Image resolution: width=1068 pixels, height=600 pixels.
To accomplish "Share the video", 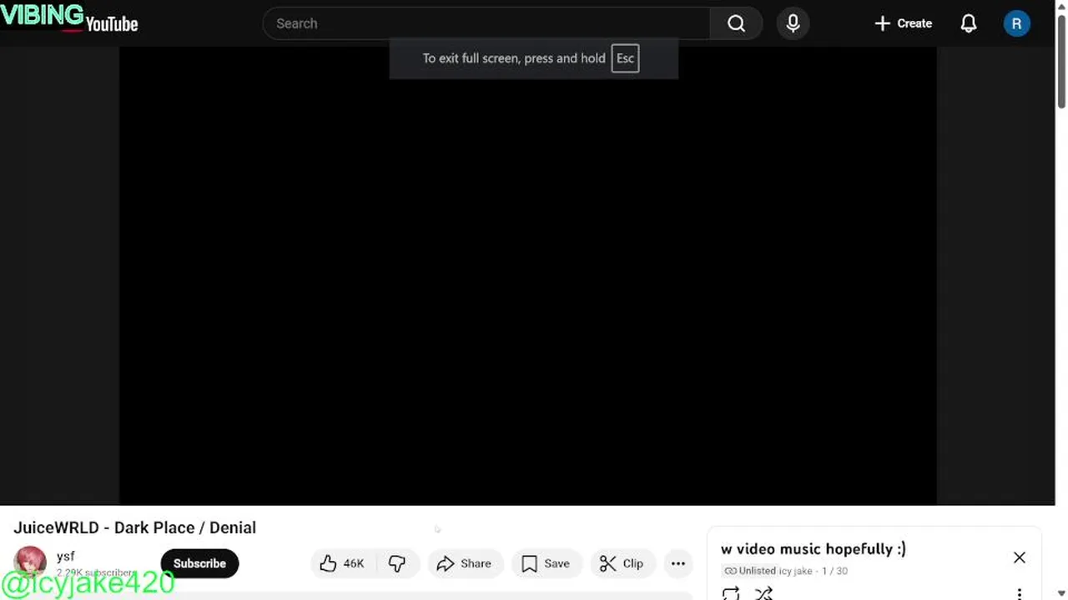I will [x=465, y=563].
